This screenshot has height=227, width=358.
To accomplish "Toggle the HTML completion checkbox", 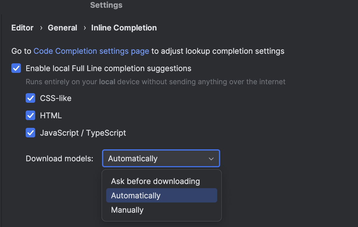I will 30,115.
